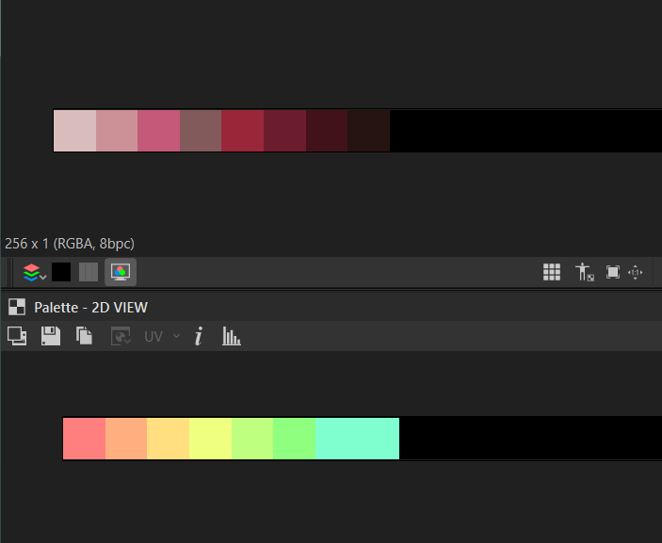Click the person scale reference icon

[x=585, y=272]
